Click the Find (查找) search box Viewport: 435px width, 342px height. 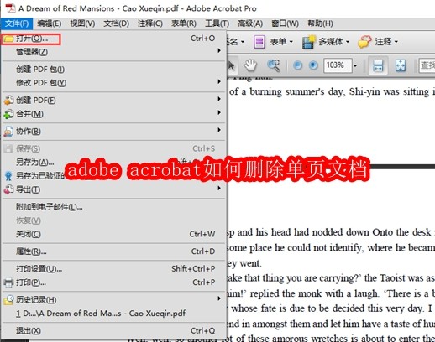click(427, 65)
